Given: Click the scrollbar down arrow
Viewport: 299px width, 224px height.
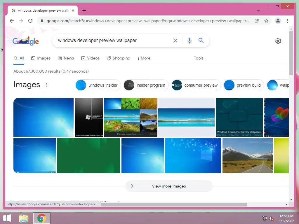Looking at the screenshot, I should coord(291,199).
